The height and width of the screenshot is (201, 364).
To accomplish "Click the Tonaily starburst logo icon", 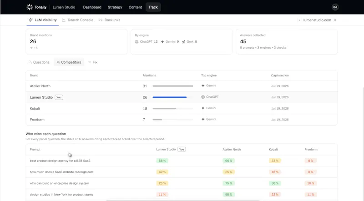I will (30, 7).
